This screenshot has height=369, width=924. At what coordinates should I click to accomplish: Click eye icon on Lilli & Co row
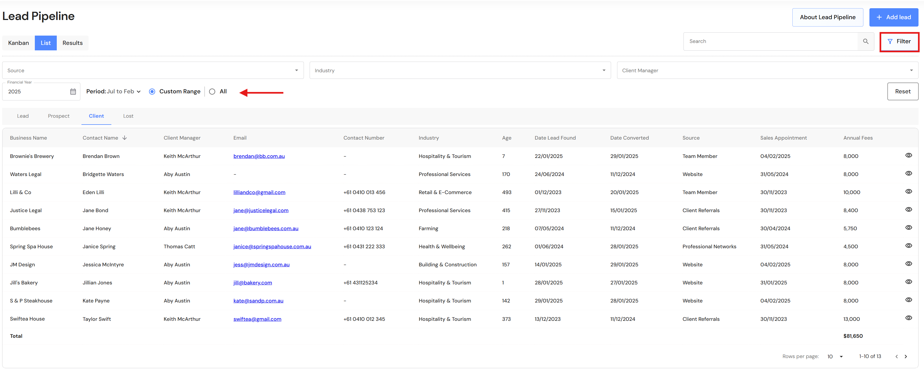click(908, 191)
